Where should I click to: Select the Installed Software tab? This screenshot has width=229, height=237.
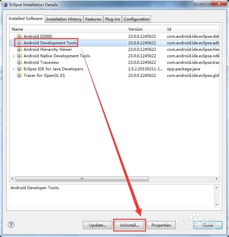point(26,19)
